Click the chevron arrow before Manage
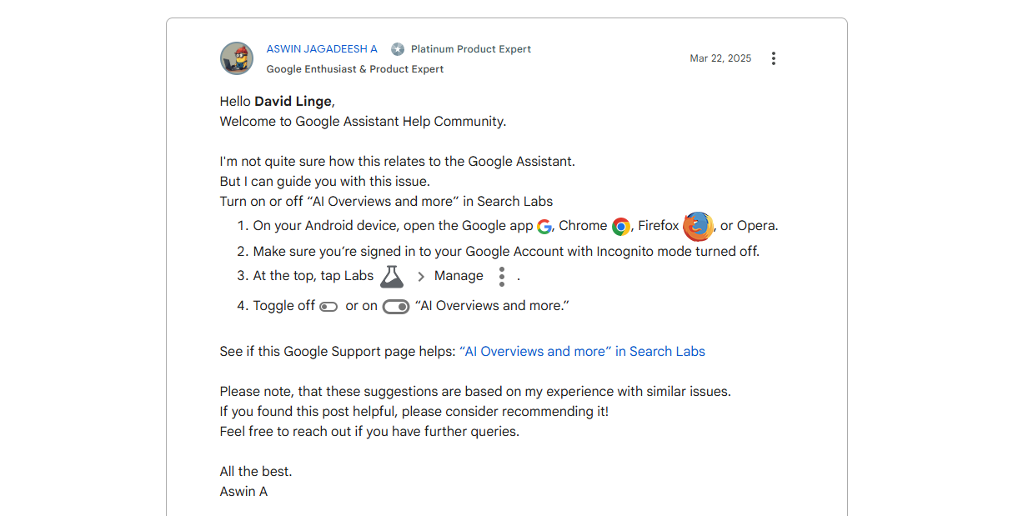 (421, 277)
